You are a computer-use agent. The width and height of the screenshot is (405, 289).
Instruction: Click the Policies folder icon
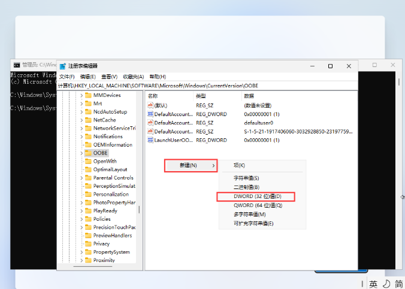[88, 219]
